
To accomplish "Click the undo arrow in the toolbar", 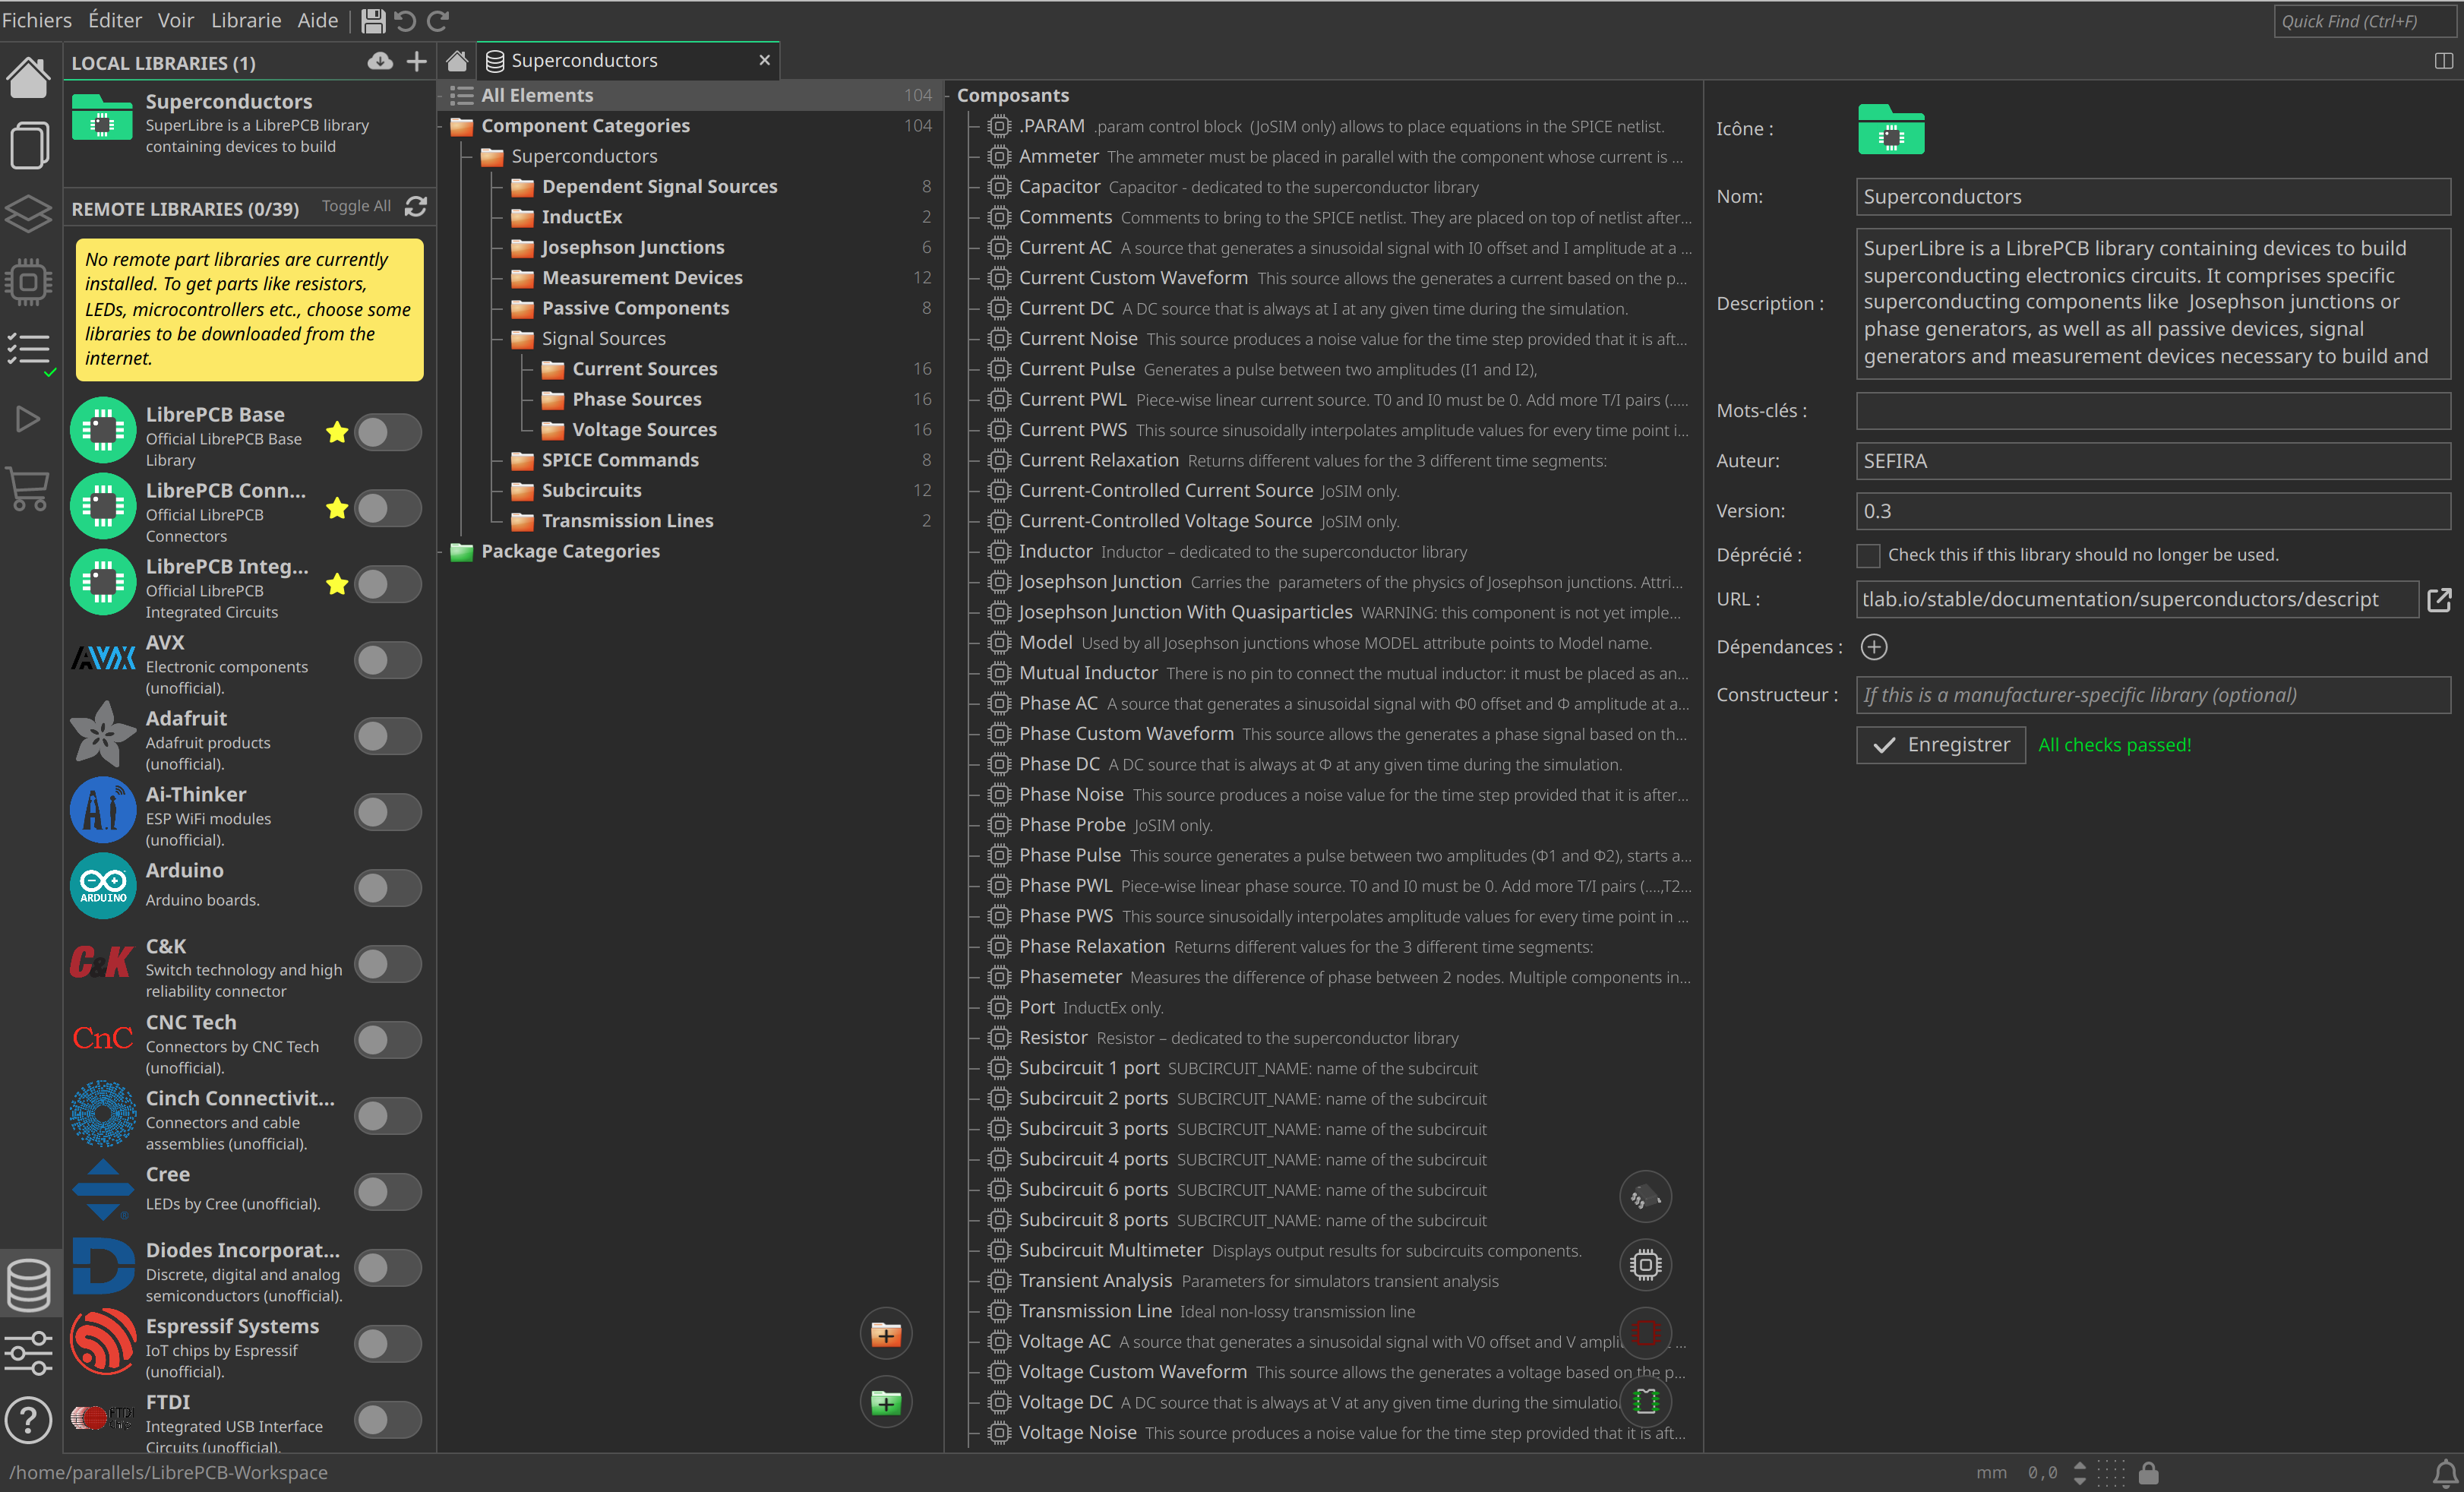I will [x=405, y=20].
